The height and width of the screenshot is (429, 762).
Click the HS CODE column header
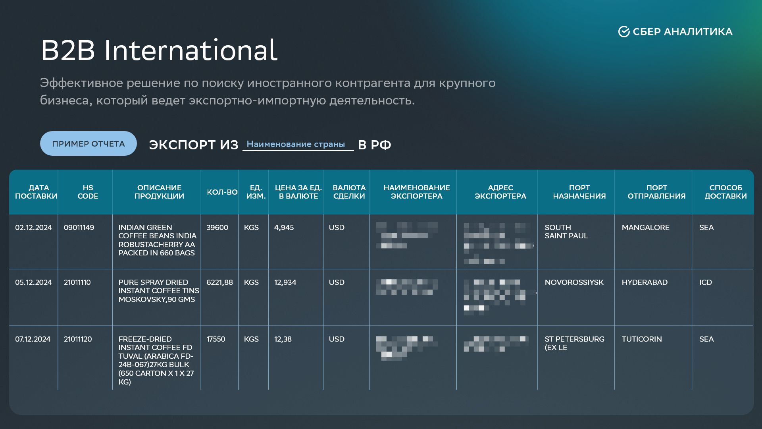88,192
